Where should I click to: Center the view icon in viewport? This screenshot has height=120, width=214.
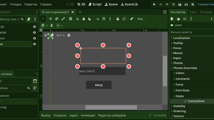46,35
